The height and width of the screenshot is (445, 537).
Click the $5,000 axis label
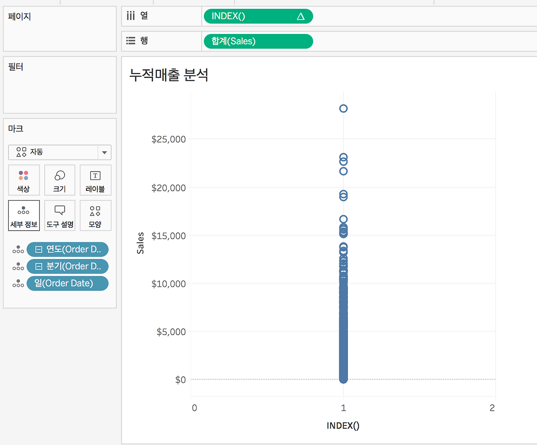pyautogui.click(x=171, y=332)
